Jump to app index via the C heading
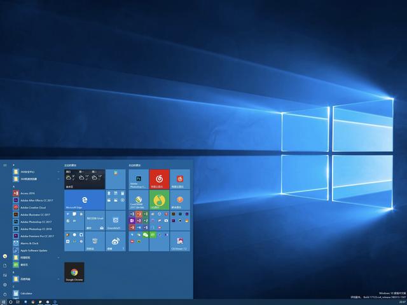This screenshot has height=305, width=407. click(x=13, y=287)
